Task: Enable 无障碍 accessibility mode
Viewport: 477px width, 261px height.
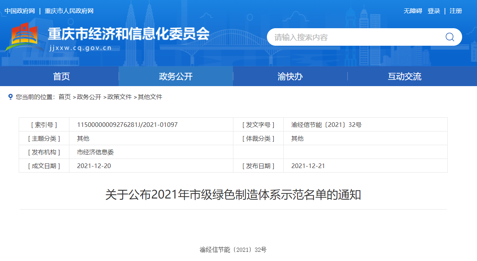Action: click(413, 11)
